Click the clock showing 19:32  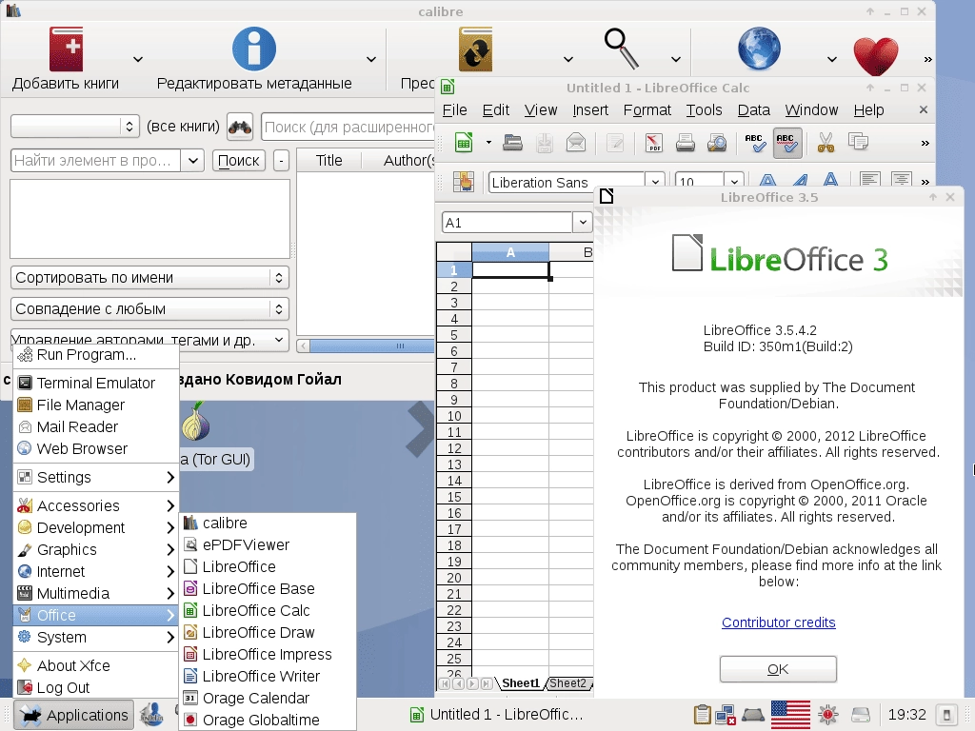[x=907, y=715]
